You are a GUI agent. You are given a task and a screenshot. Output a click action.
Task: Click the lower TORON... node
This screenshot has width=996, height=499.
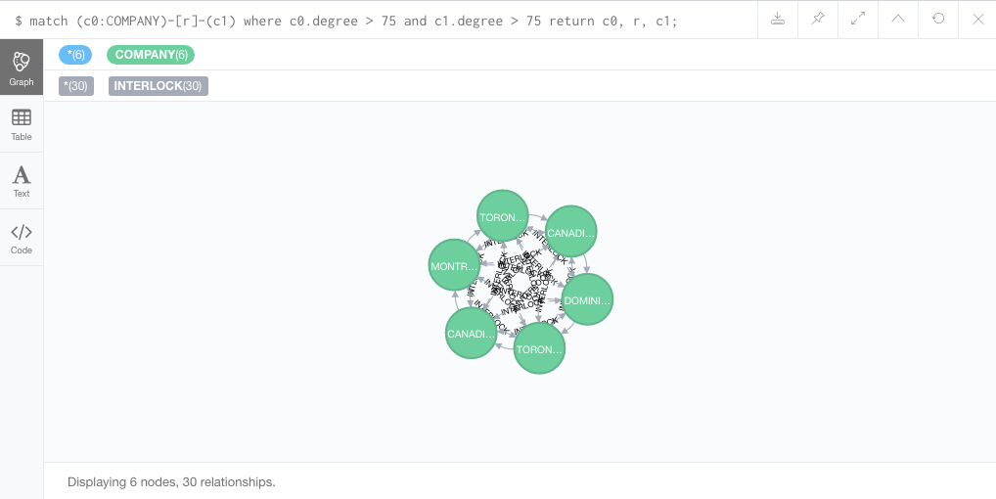pos(539,348)
